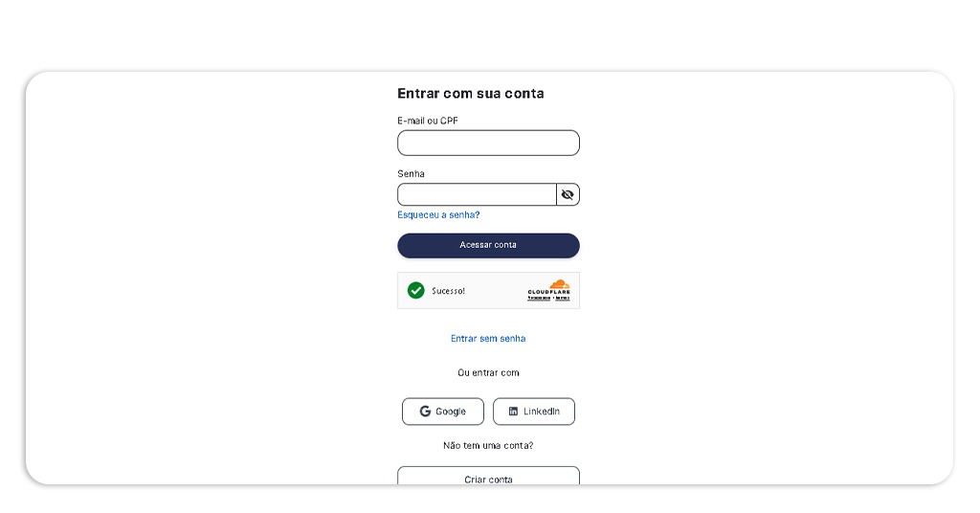Focus the Senha password field
980x513 pixels.
point(477,195)
